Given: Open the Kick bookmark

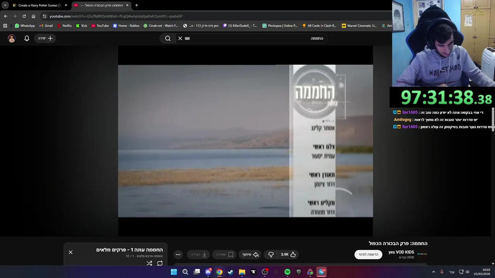Looking at the screenshot, I should tap(82, 26).
